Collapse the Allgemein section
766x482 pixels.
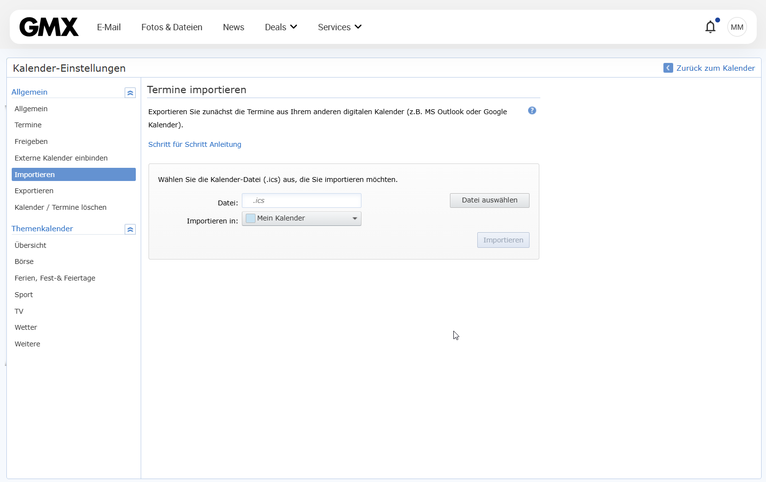click(x=130, y=93)
